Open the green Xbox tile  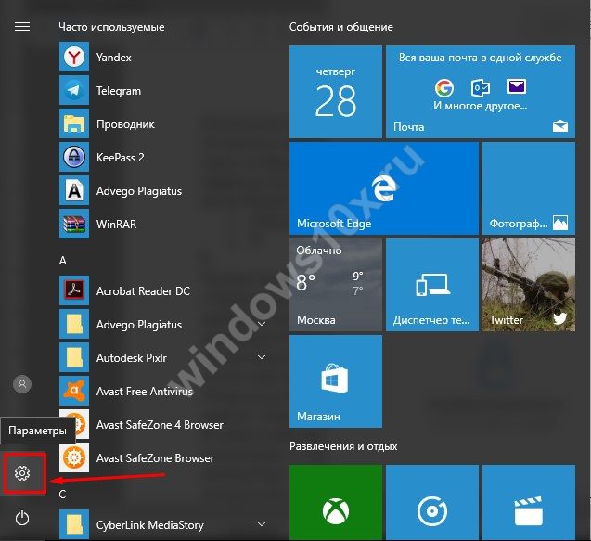point(336,503)
